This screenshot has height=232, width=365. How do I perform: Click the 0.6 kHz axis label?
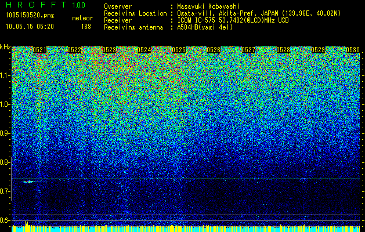5,220
